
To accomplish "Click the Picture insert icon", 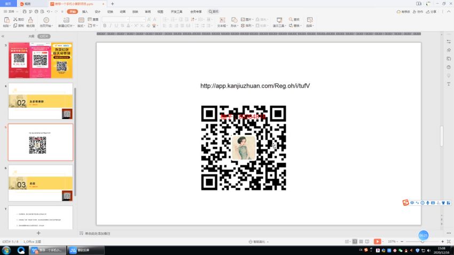I will click(243, 19).
